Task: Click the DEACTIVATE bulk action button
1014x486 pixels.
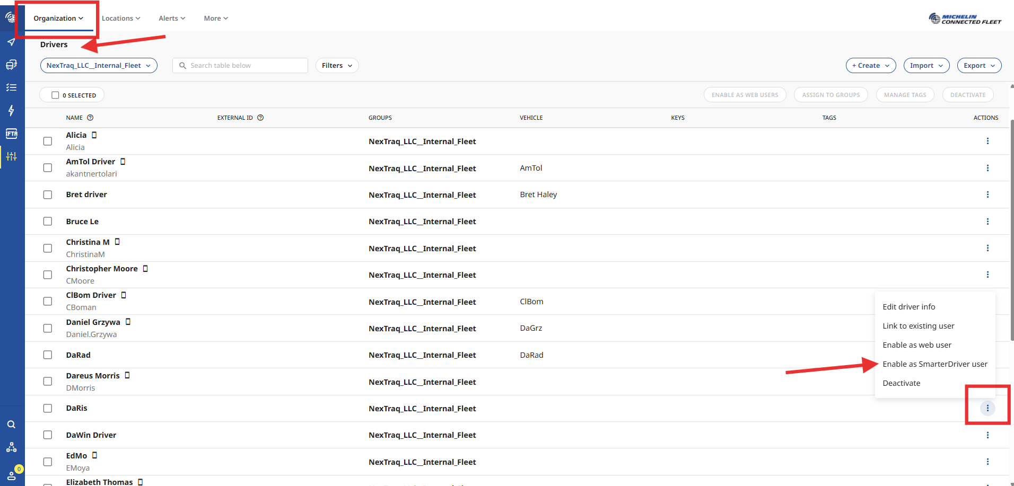Action: coord(967,95)
